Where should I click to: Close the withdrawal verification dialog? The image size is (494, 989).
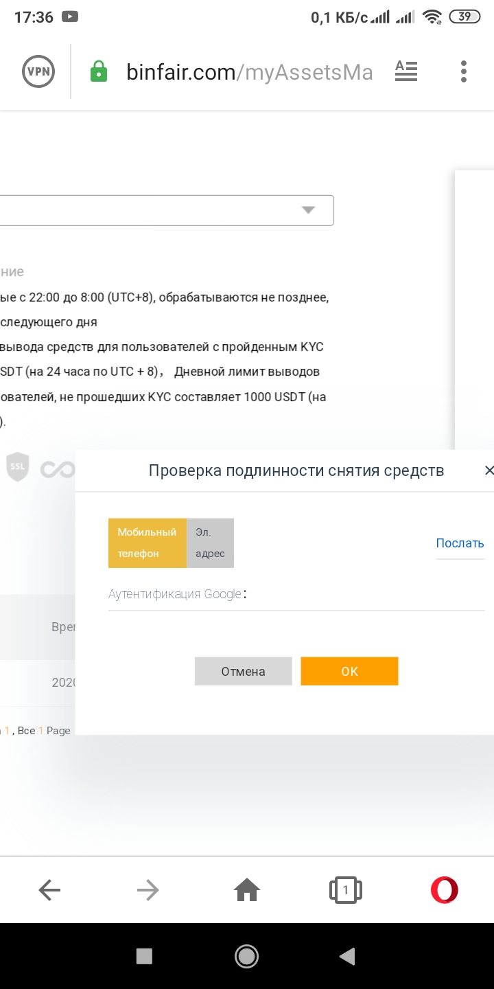[489, 470]
